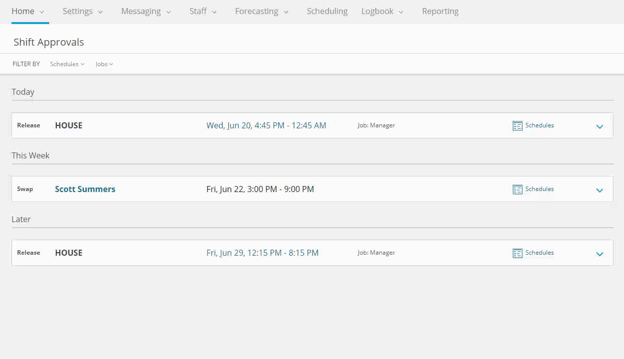Image resolution: width=624 pixels, height=359 pixels.
Task: Click the Shift Approvals page heading
Action: pos(49,42)
